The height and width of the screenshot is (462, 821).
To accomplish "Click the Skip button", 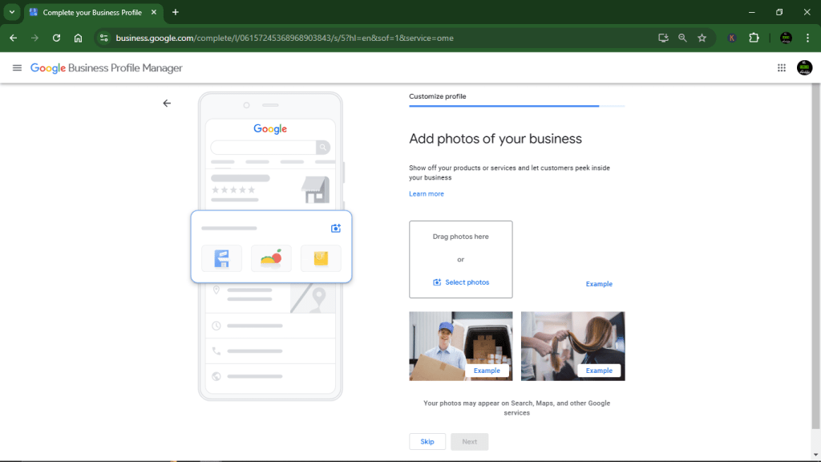I will point(427,441).
